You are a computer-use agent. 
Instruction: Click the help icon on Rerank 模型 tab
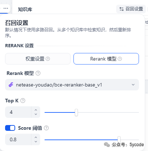[120, 59]
